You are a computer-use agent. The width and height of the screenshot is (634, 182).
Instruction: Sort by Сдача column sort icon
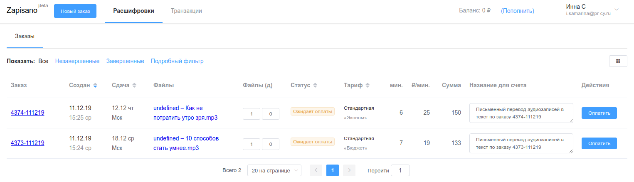pos(134,86)
